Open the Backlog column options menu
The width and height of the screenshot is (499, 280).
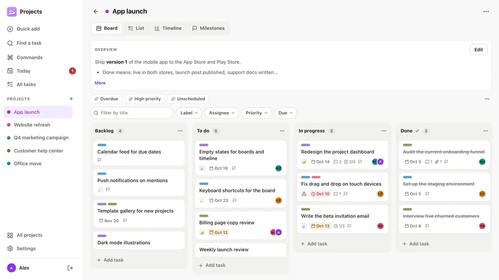pyautogui.click(x=180, y=131)
